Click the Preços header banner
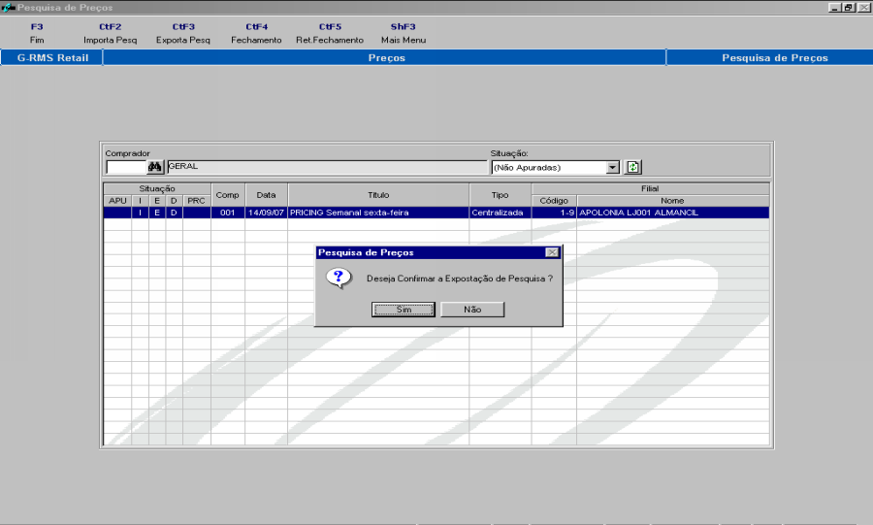The width and height of the screenshot is (873, 525). (385, 57)
